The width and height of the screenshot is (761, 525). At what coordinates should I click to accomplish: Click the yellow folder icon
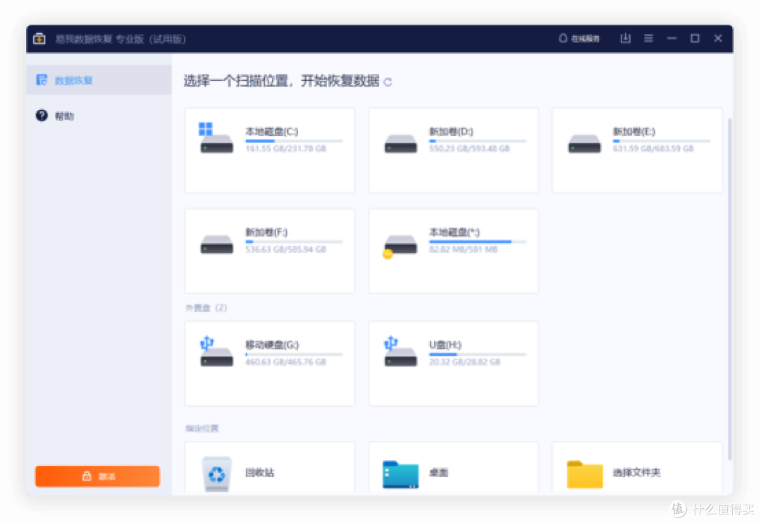(585, 474)
